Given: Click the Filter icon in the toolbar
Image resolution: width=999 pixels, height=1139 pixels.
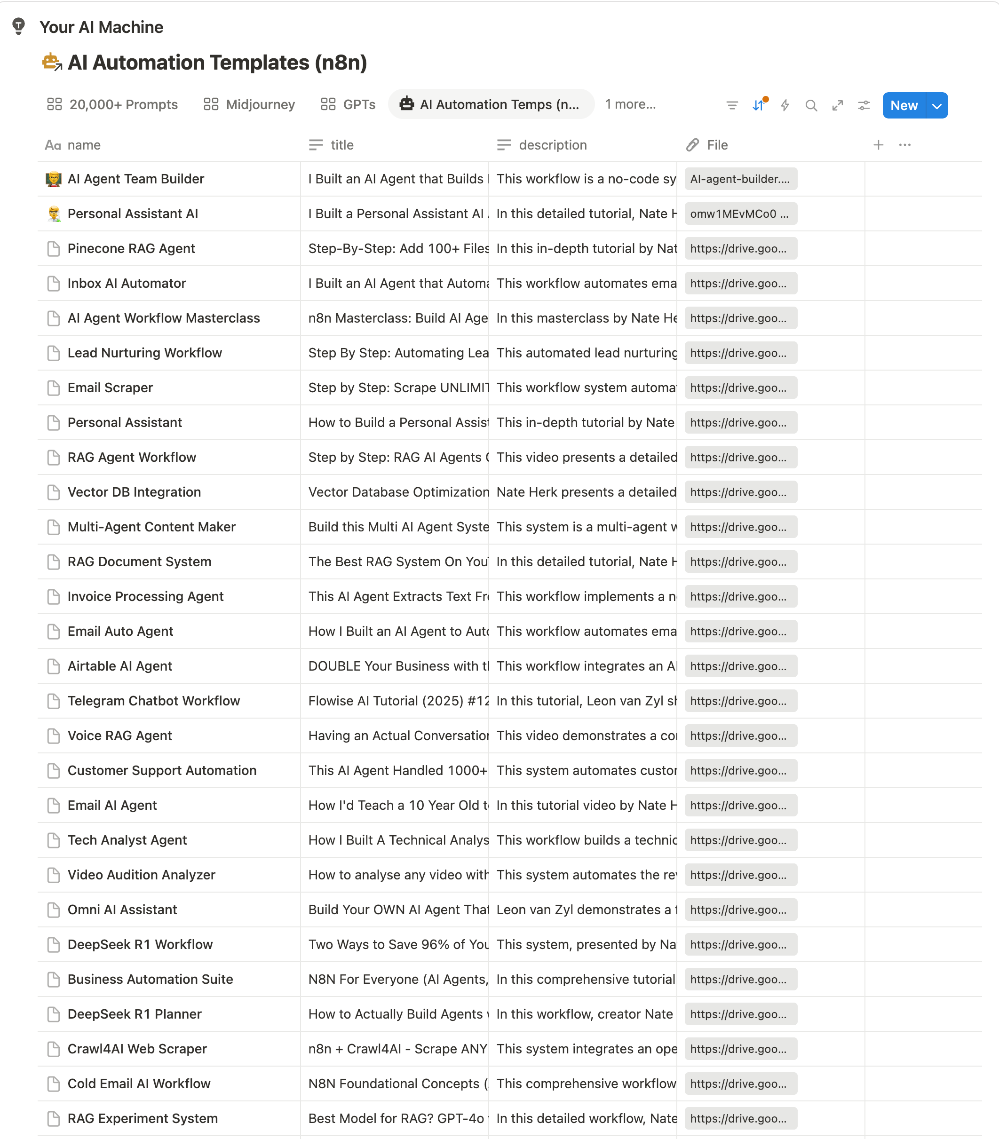Looking at the screenshot, I should coord(732,105).
